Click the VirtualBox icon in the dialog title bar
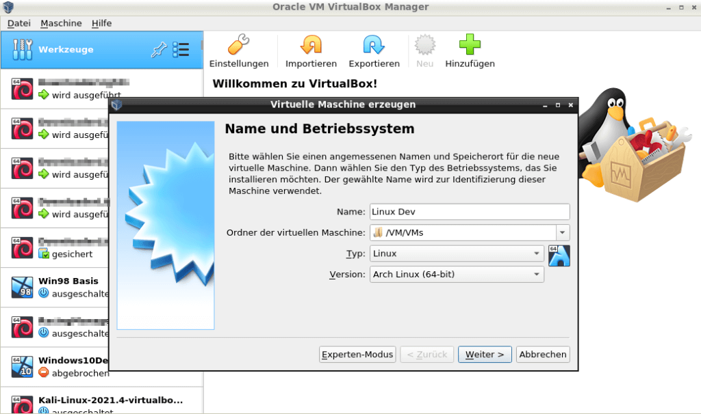701x414 pixels. click(117, 105)
